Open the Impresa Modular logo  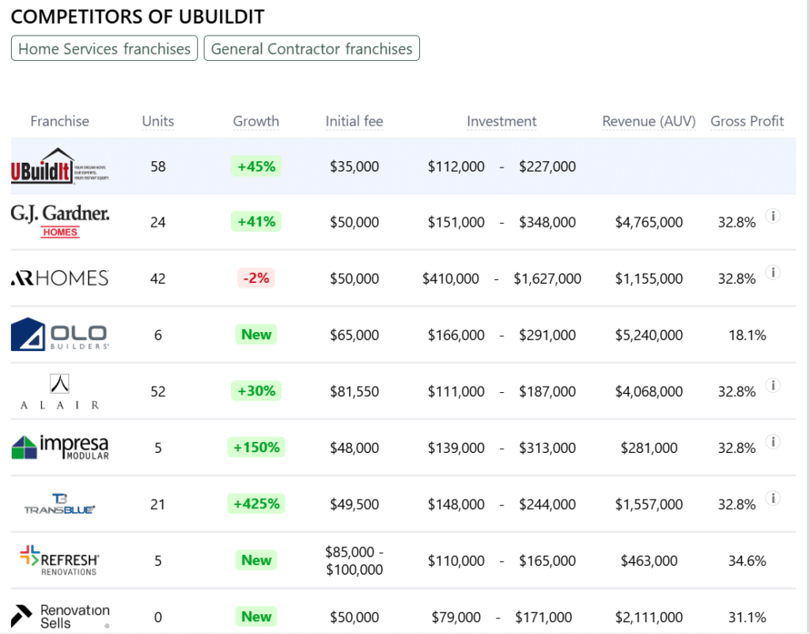[x=60, y=447]
